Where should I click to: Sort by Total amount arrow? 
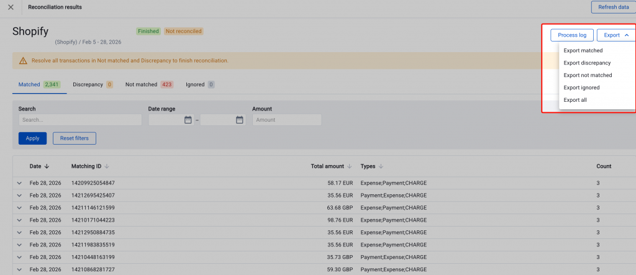pyautogui.click(x=349, y=166)
